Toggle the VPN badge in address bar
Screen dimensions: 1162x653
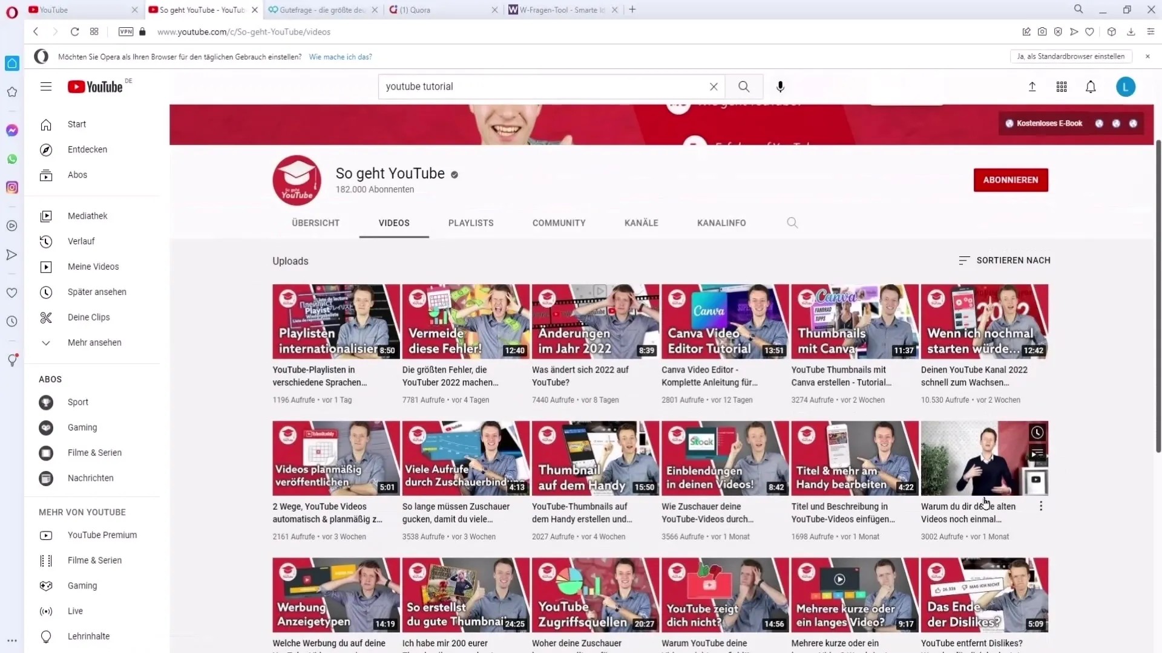[126, 31]
